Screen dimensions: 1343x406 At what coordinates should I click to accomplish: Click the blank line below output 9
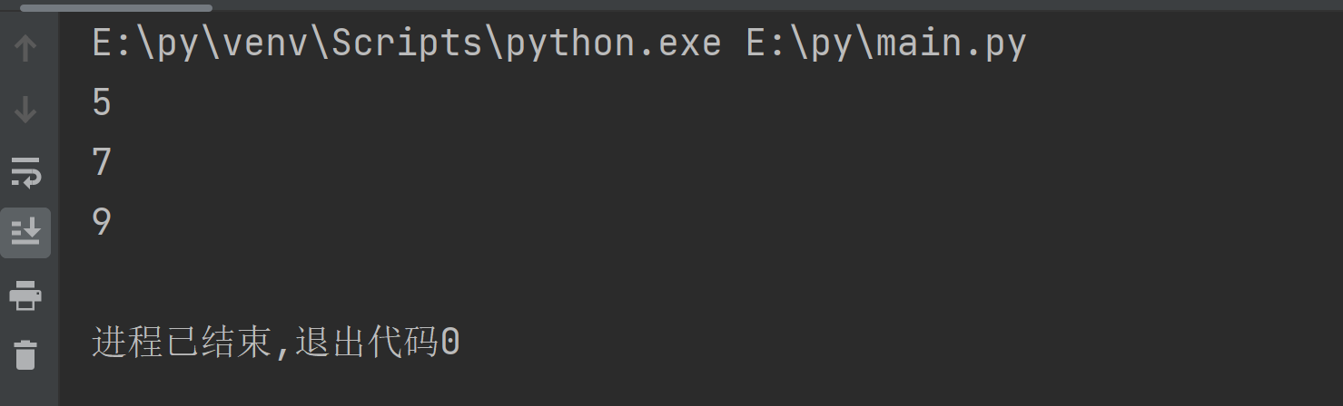pyautogui.click(x=701, y=282)
